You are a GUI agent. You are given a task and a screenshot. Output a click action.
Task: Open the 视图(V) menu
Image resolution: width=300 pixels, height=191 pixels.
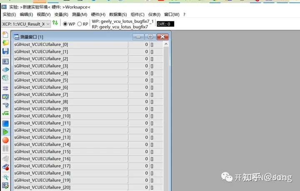tap(44, 15)
